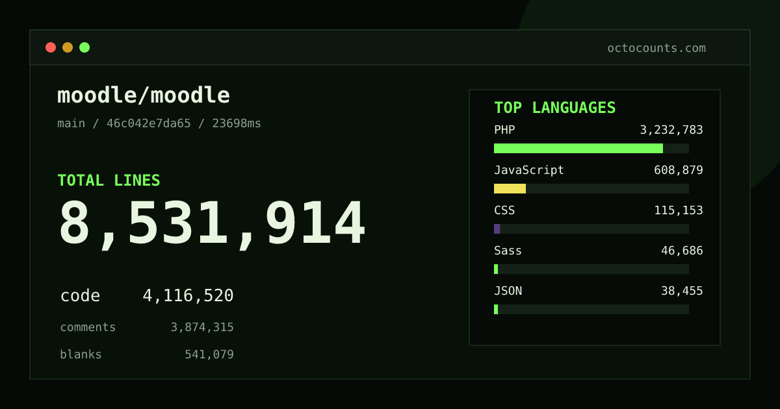
Task: Select the code count 4,116,520
Action: [188, 296]
